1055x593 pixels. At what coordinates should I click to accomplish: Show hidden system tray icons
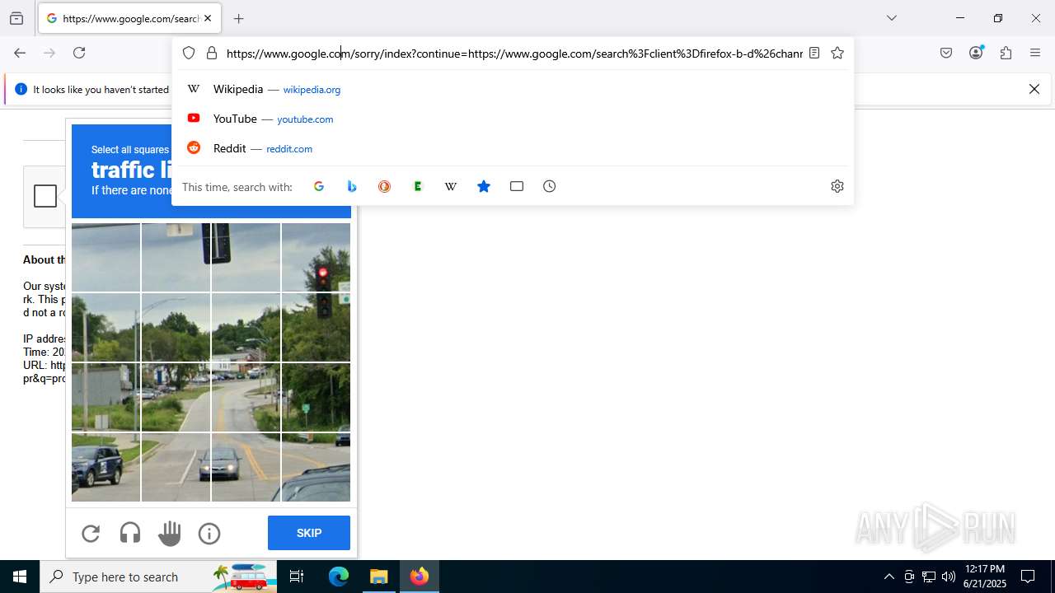coord(889,577)
